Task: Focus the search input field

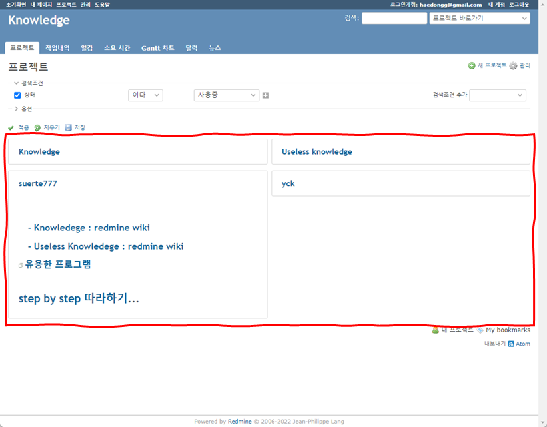Action: [394, 18]
